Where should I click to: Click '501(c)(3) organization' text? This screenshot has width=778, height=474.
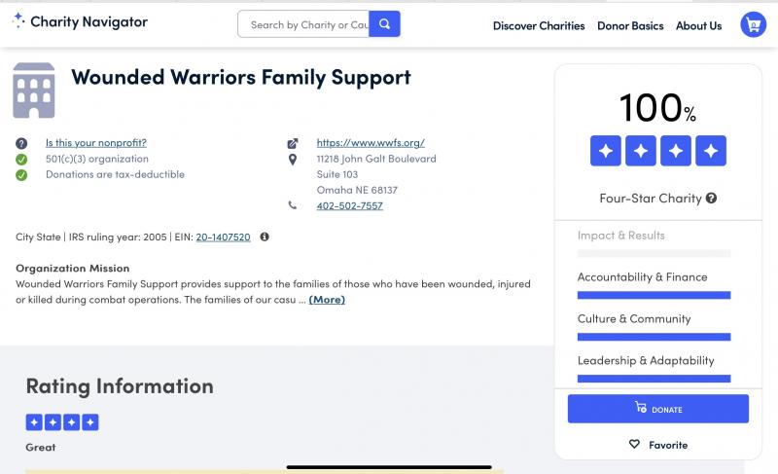point(97,159)
